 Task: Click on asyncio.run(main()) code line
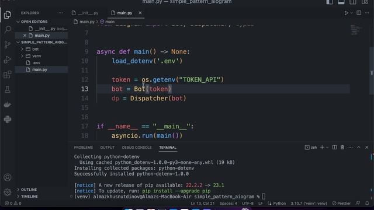147,136
